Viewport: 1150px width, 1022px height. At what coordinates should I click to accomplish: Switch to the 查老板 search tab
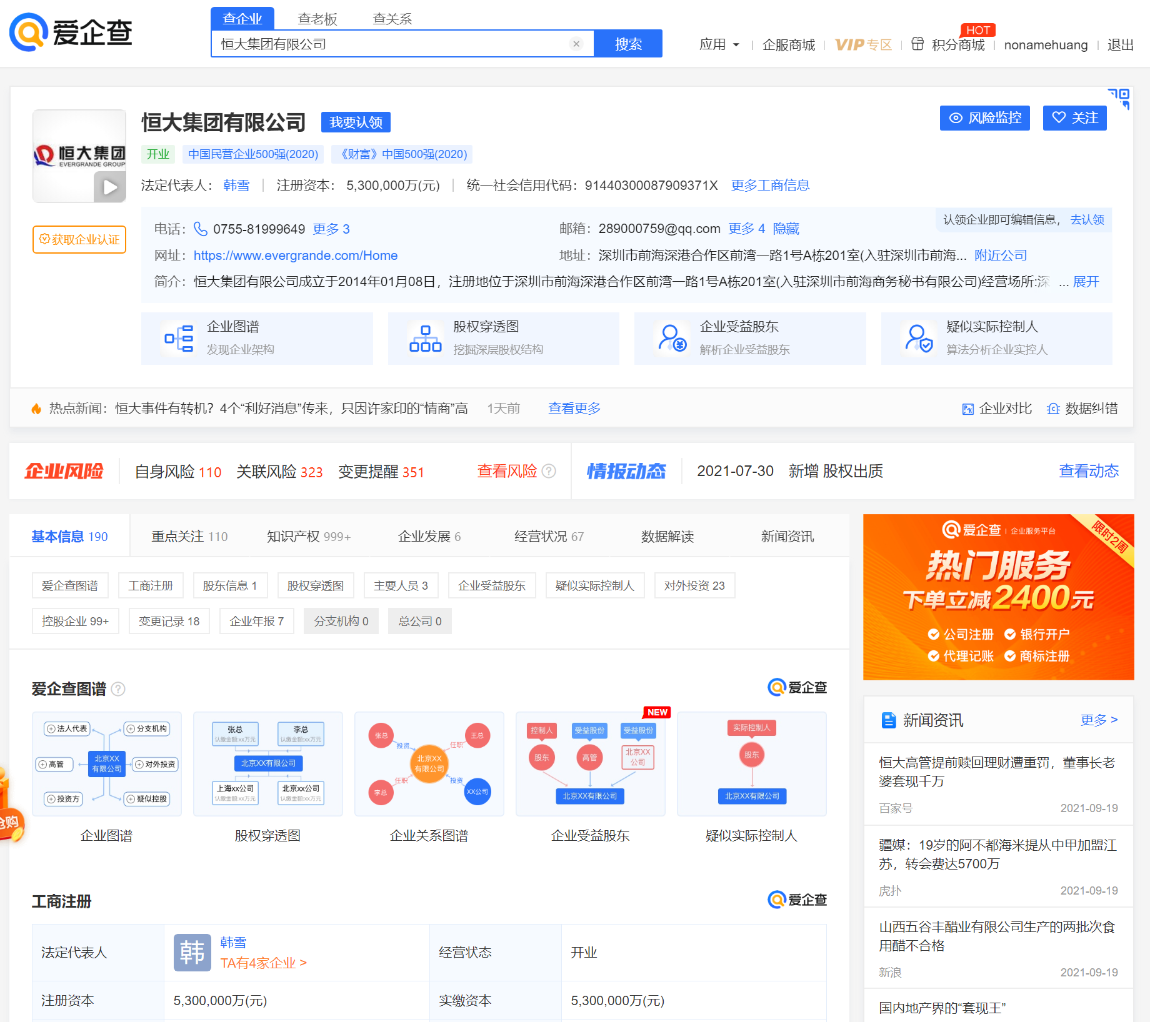tap(317, 19)
